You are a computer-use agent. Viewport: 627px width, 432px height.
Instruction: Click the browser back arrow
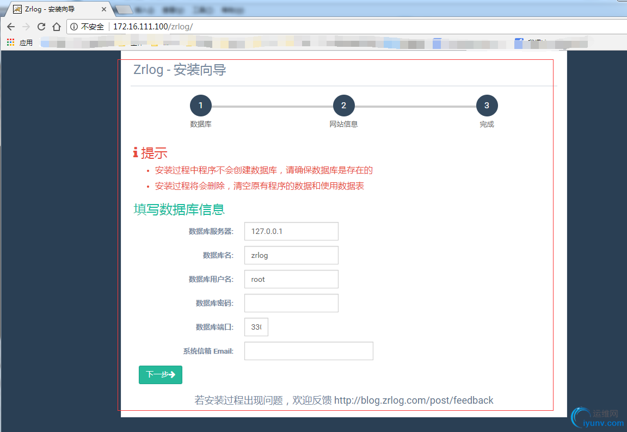(x=11, y=27)
